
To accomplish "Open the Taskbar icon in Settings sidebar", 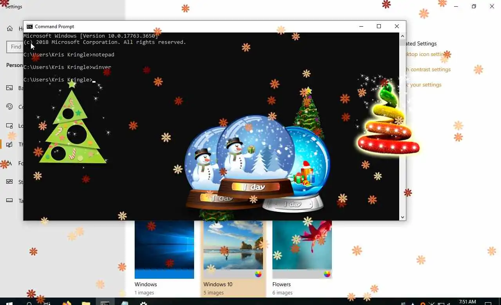I will coord(10,200).
